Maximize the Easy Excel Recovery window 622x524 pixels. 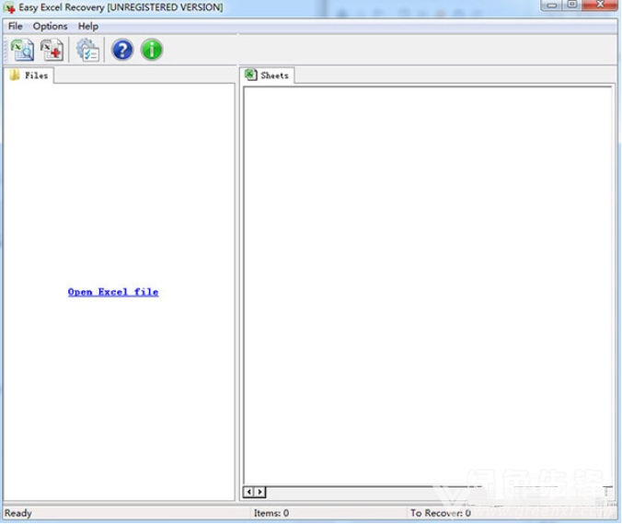572,5
